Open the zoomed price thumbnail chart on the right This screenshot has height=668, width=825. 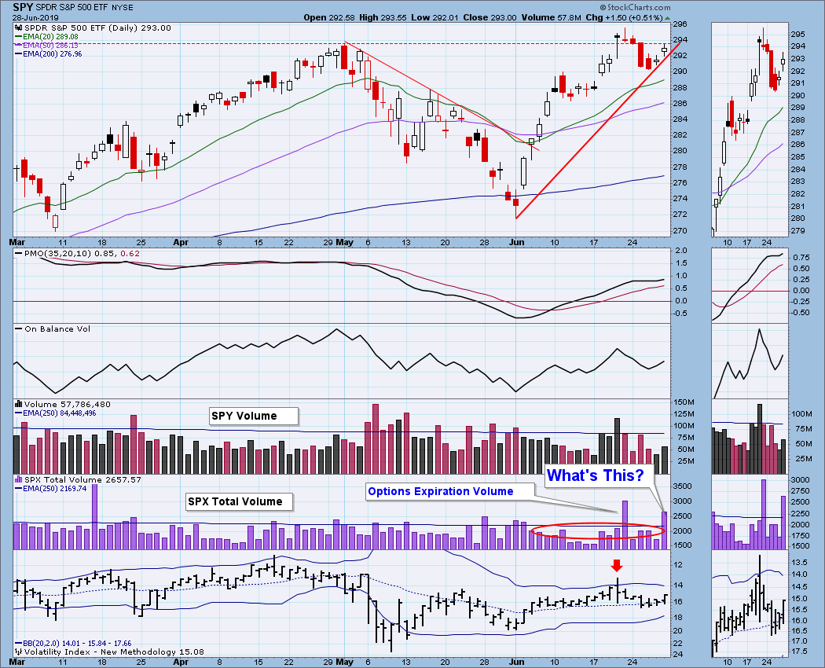[x=750, y=129]
